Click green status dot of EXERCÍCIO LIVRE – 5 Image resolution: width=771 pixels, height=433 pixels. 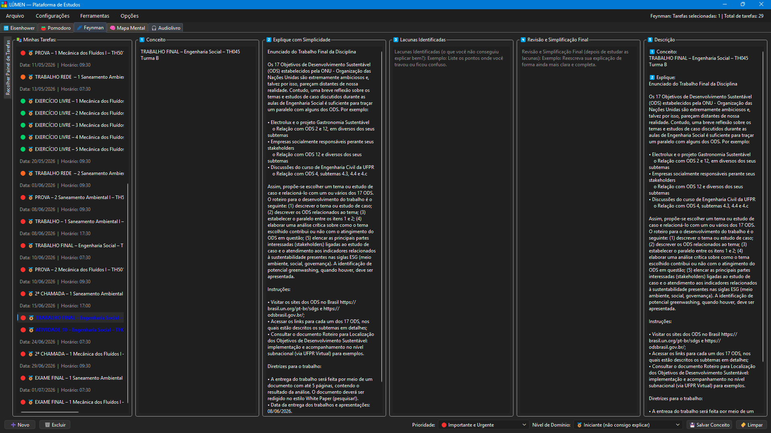pyautogui.click(x=23, y=149)
